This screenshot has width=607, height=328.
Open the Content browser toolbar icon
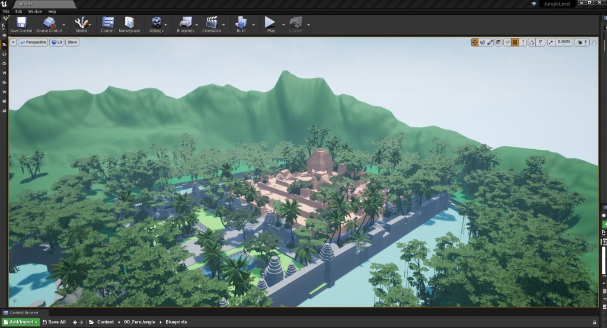pyautogui.click(x=108, y=24)
